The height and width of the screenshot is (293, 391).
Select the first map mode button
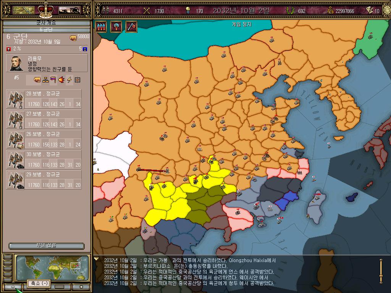pyautogui.click(x=8, y=257)
